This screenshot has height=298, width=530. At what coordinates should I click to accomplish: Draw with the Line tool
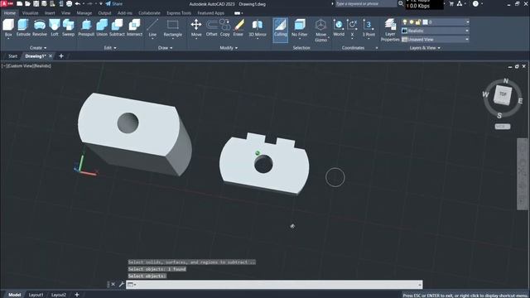point(152,27)
